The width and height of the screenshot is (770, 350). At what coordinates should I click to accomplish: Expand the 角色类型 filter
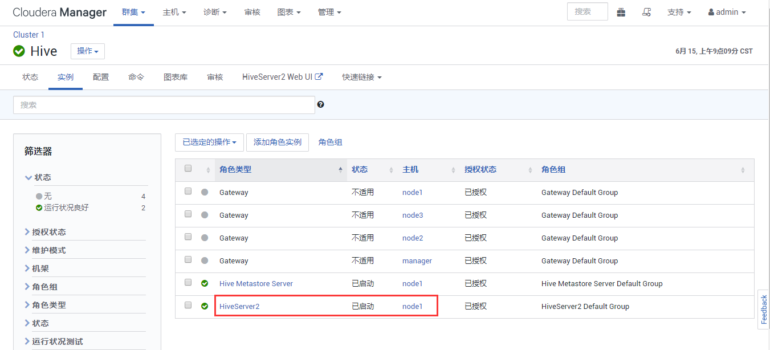pos(45,305)
